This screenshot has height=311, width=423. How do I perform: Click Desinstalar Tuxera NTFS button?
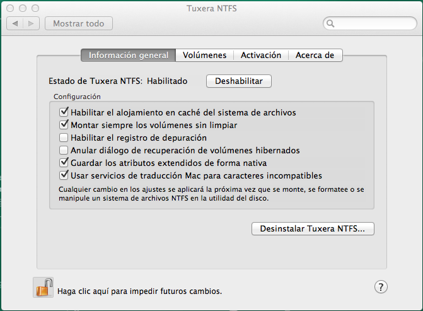click(x=313, y=228)
